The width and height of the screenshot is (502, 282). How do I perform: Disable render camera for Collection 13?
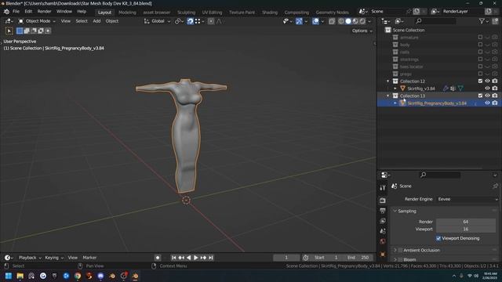coord(495,96)
